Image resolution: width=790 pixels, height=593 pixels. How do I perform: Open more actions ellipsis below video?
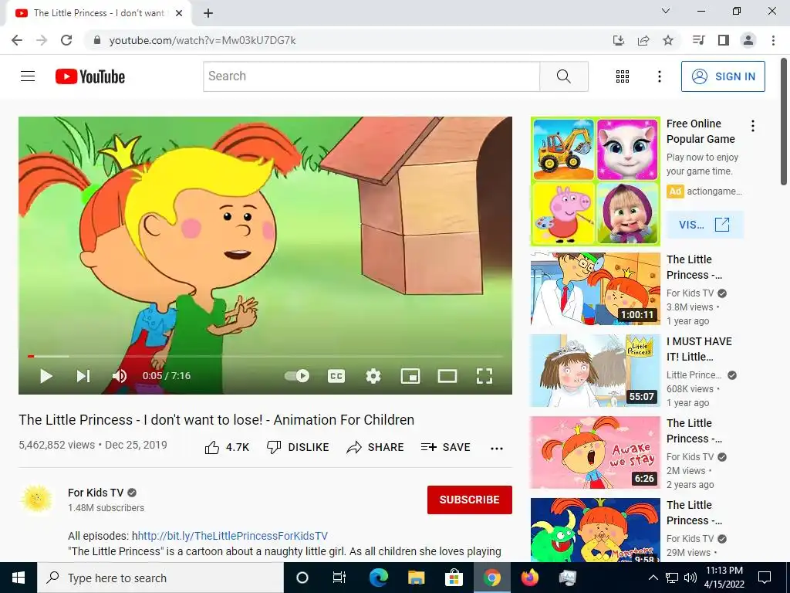(x=497, y=449)
